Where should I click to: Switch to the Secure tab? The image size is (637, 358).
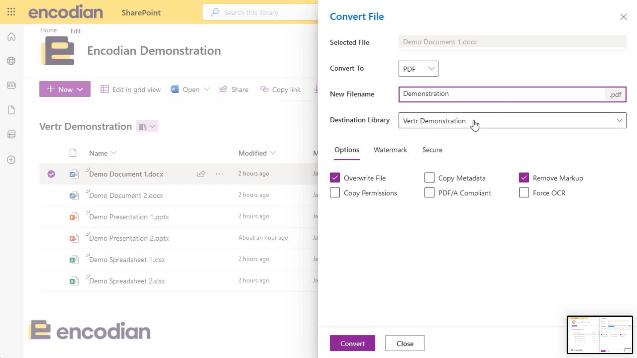click(432, 150)
